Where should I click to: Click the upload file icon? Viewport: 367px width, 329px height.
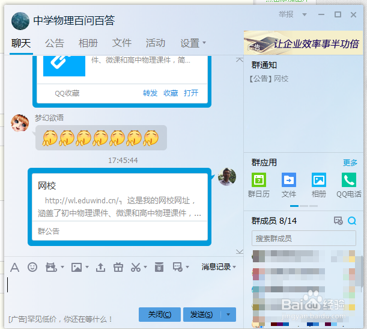point(101,267)
